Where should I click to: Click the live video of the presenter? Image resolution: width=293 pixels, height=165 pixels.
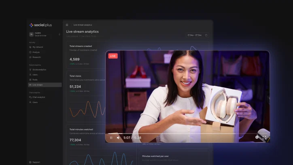[x=188, y=97]
